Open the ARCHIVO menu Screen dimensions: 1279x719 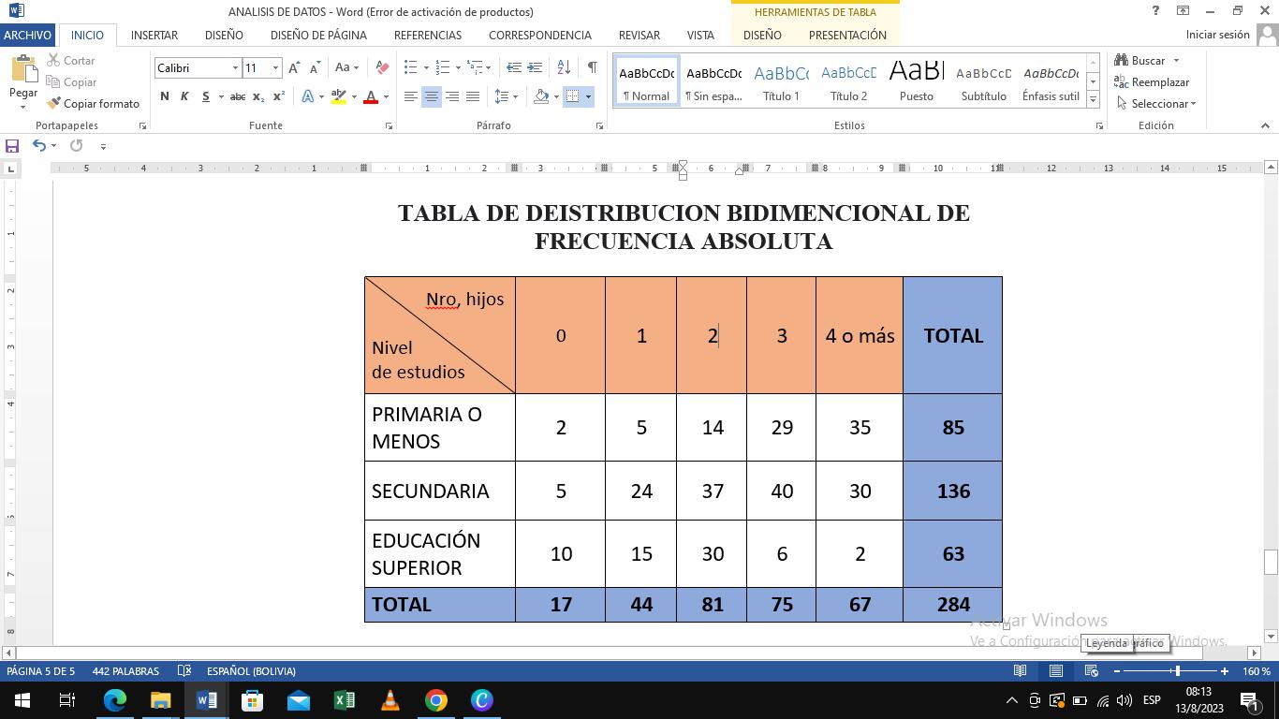[x=27, y=35]
